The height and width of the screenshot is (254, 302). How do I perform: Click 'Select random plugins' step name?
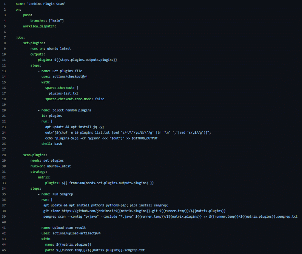72,110
